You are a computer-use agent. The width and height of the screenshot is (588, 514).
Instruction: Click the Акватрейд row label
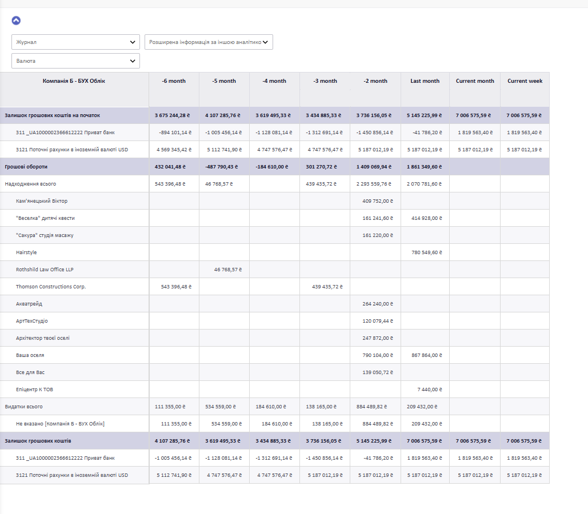coord(29,304)
